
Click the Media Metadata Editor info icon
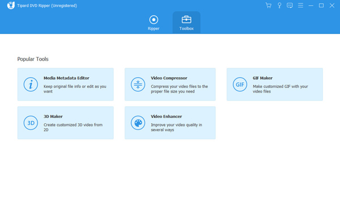(x=31, y=85)
